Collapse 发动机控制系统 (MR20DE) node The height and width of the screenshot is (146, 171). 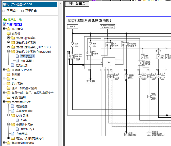point(8,51)
